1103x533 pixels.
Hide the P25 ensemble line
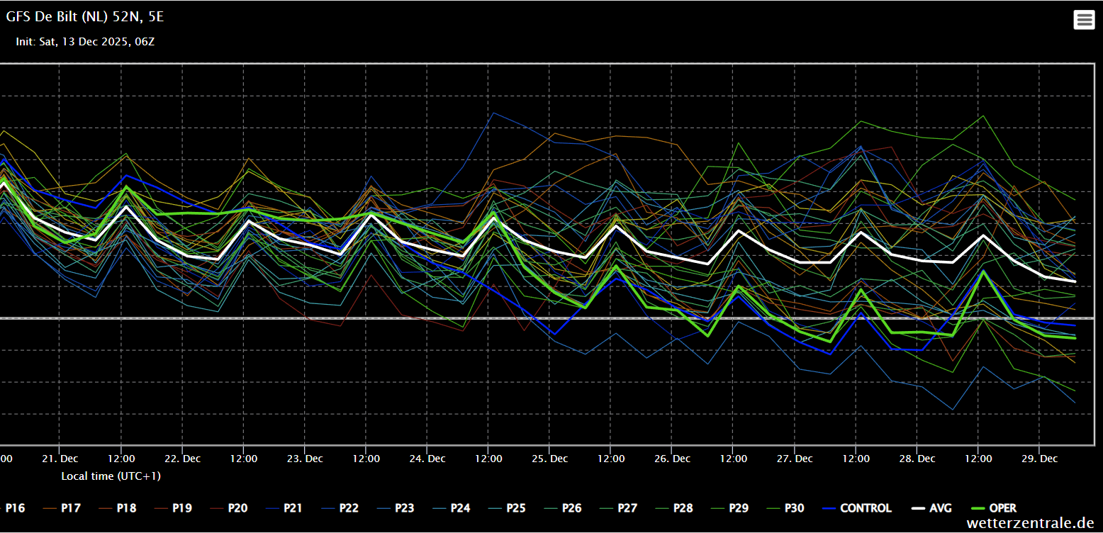tap(506, 508)
